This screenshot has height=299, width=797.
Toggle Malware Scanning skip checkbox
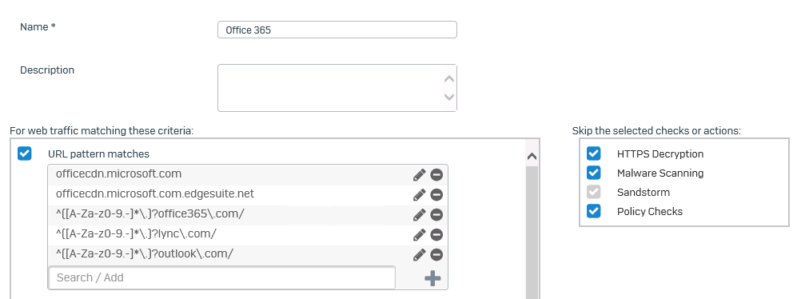[594, 173]
